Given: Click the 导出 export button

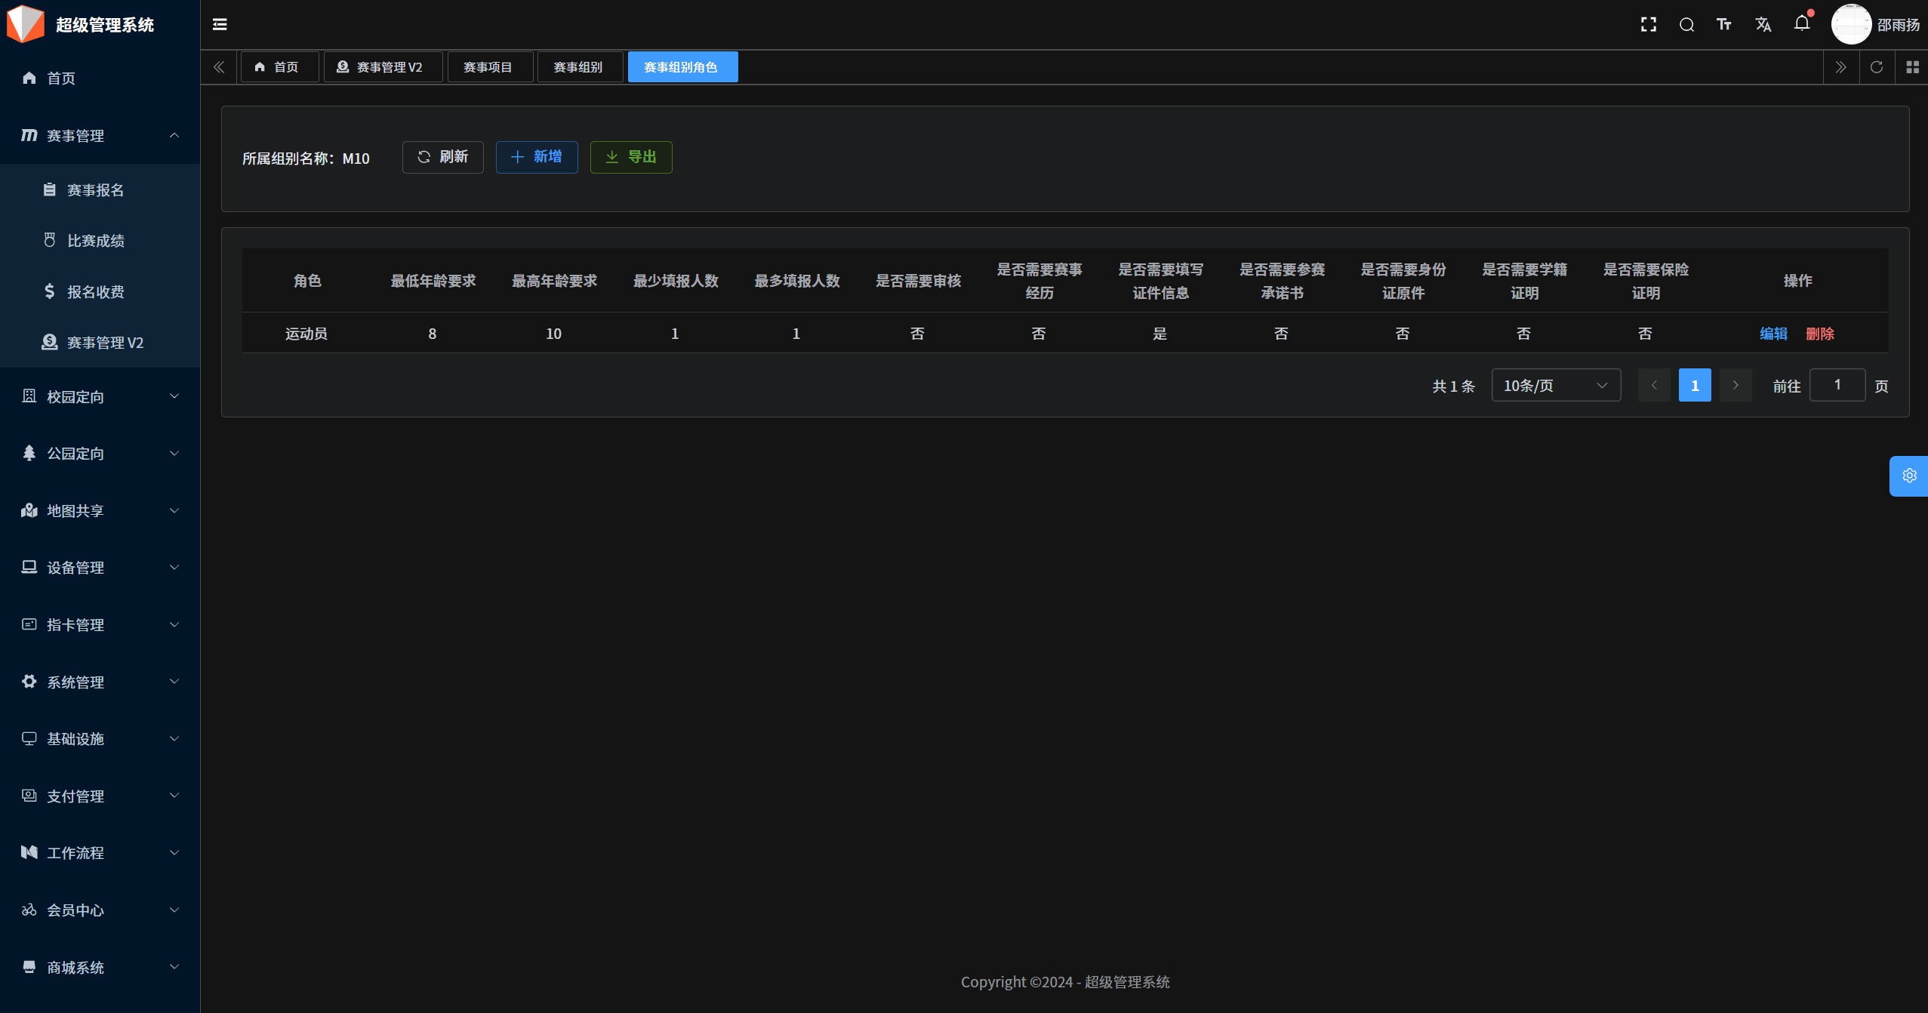Looking at the screenshot, I should point(631,157).
